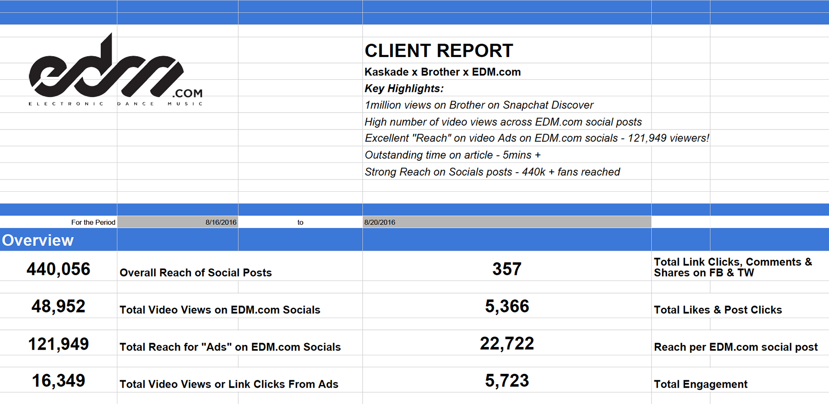Click 'Total Video Views or Link Clicks From Ads'

(x=229, y=384)
